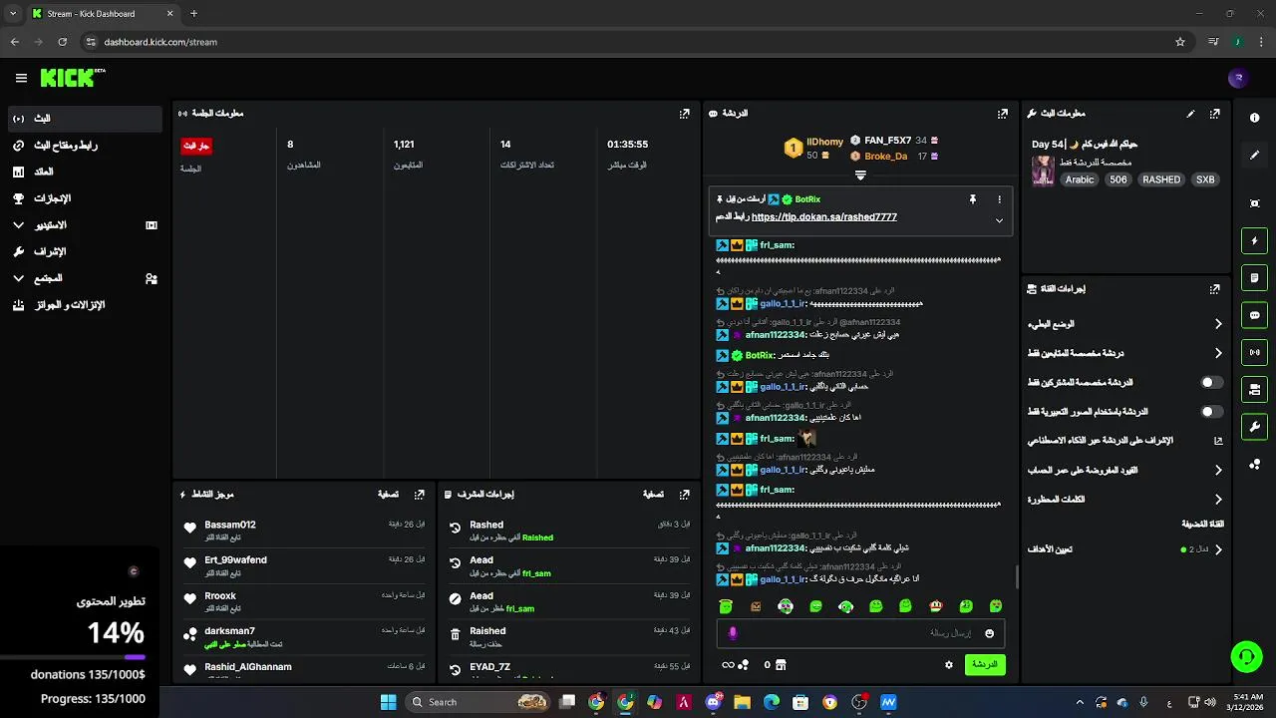
Task: Pop out the Session info panel
Action: 684,114
